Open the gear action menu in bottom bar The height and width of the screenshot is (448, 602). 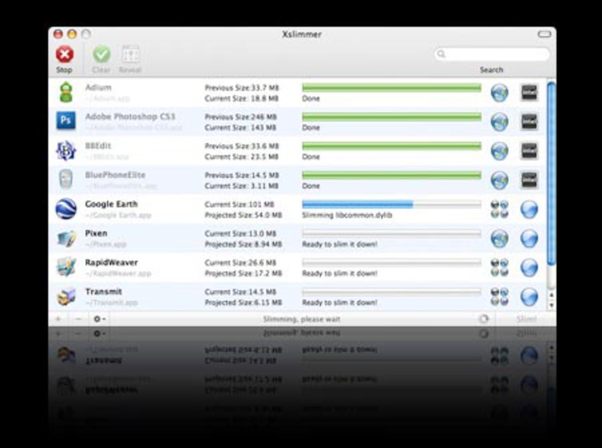pyautogui.click(x=98, y=319)
